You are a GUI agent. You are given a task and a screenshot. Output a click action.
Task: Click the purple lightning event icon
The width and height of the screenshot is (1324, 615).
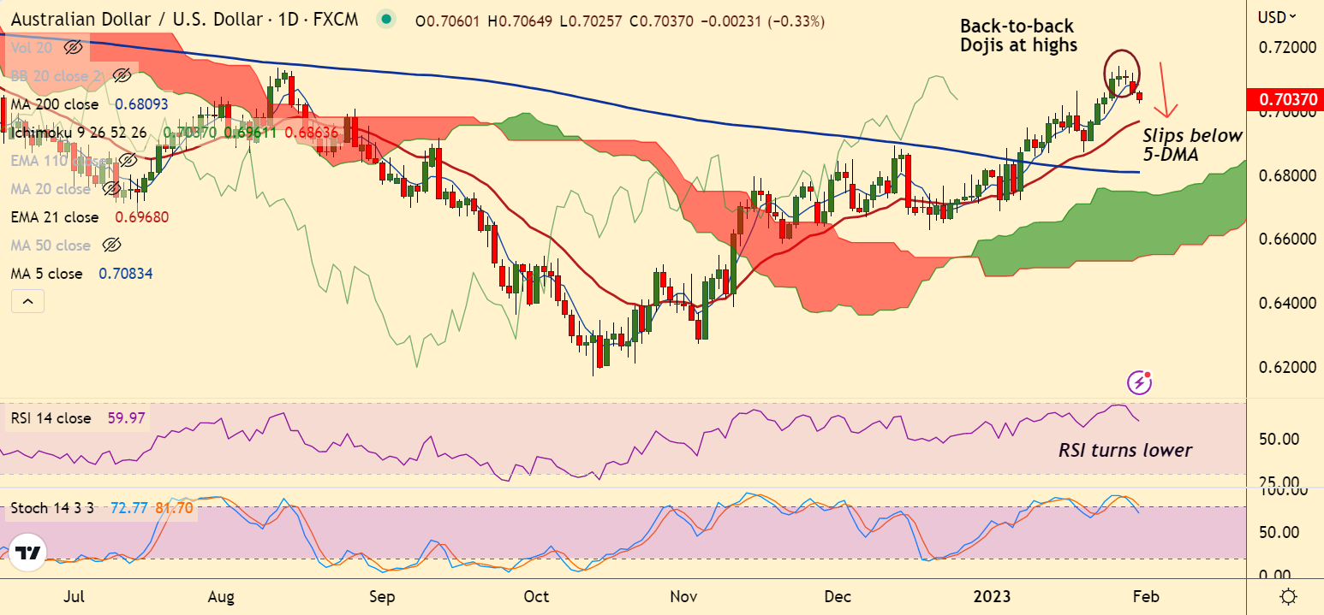(1139, 382)
